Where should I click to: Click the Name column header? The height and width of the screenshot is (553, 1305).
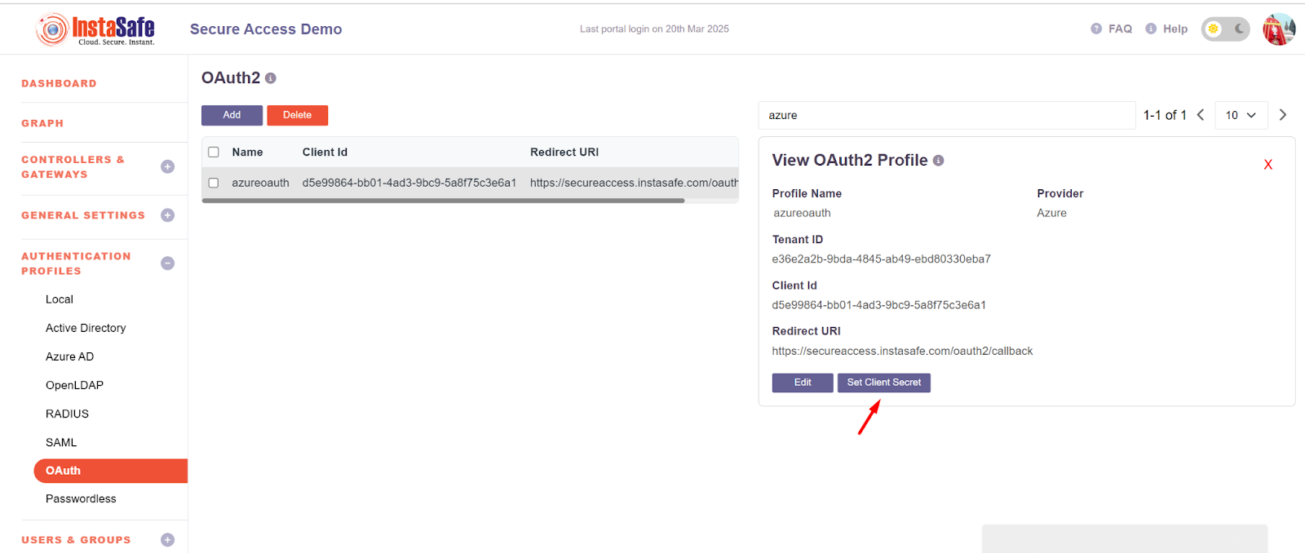(x=247, y=152)
